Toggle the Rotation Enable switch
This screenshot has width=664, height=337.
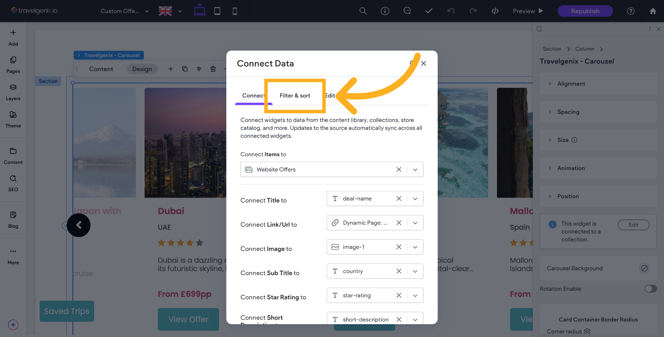tap(651, 289)
